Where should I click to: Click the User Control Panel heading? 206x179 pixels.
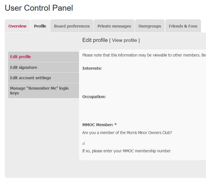tap(39, 8)
